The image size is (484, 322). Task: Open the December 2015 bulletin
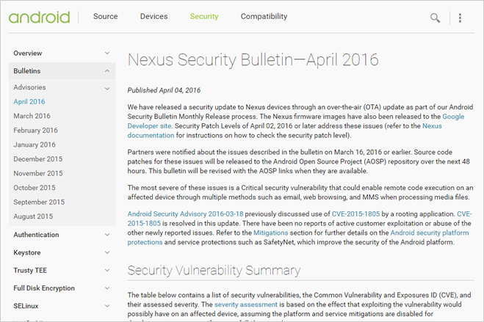click(38, 159)
